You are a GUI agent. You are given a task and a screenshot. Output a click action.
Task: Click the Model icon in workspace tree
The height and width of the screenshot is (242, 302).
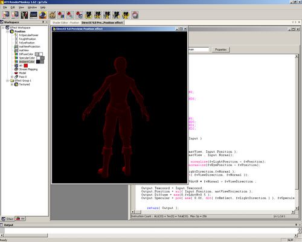tap(16, 73)
